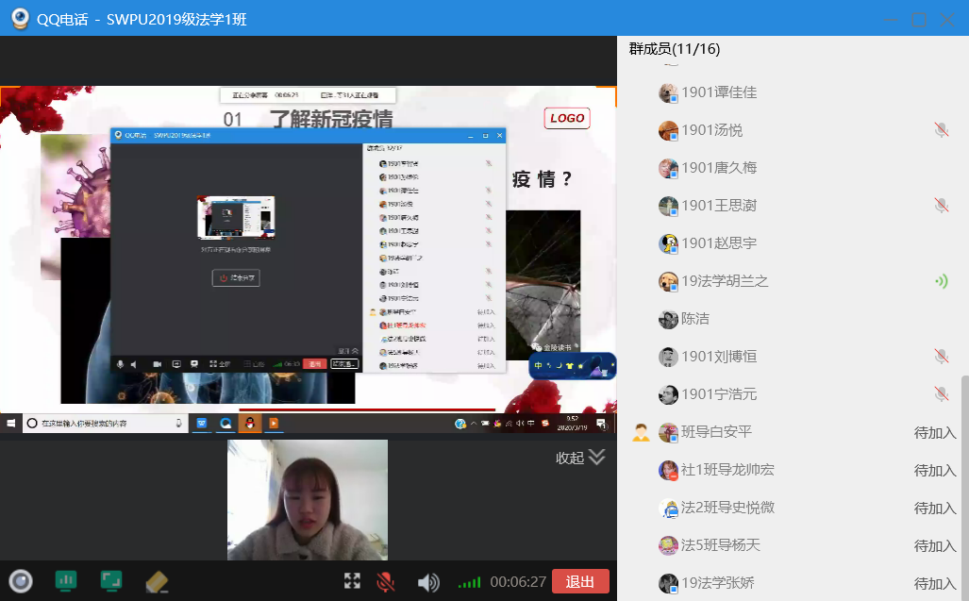Leave the call with the red 退出 button
This screenshot has width=969, height=601.
[x=580, y=581]
